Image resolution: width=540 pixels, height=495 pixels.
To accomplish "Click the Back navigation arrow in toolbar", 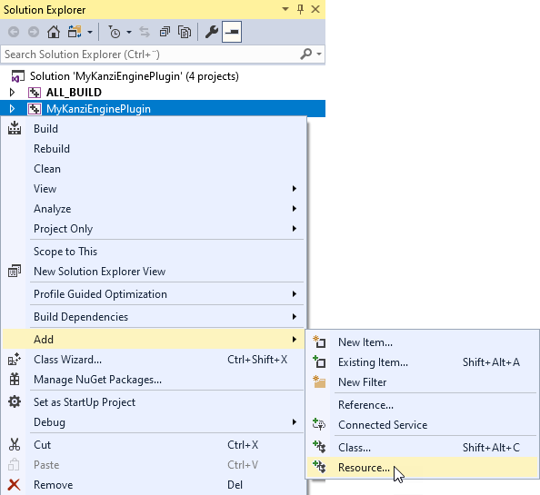I will click(14, 32).
